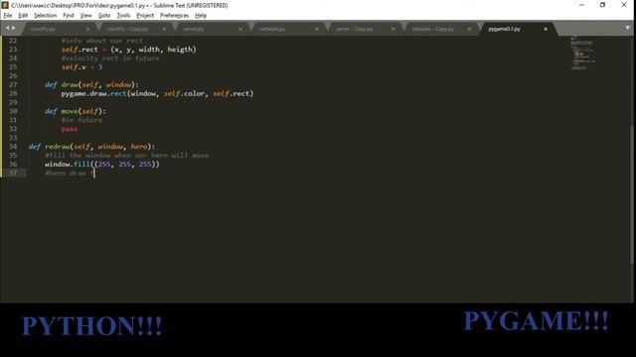Click line number 30 in gutter

[x=13, y=111]
